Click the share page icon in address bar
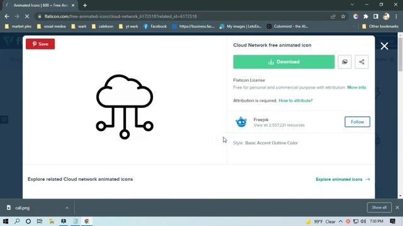The height and width of the screenshot is (226, 403). click(333, 16)
